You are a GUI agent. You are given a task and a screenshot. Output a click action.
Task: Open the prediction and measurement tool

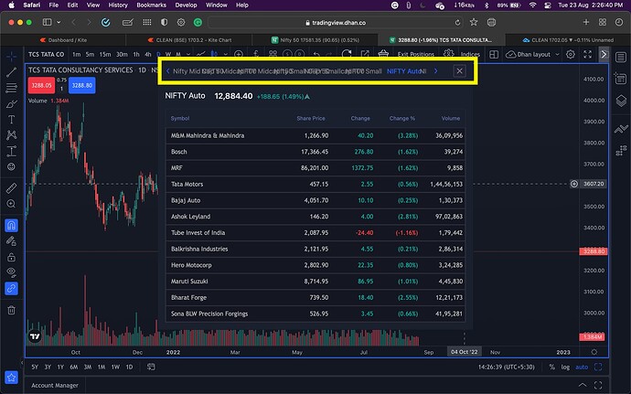point(11,152)
